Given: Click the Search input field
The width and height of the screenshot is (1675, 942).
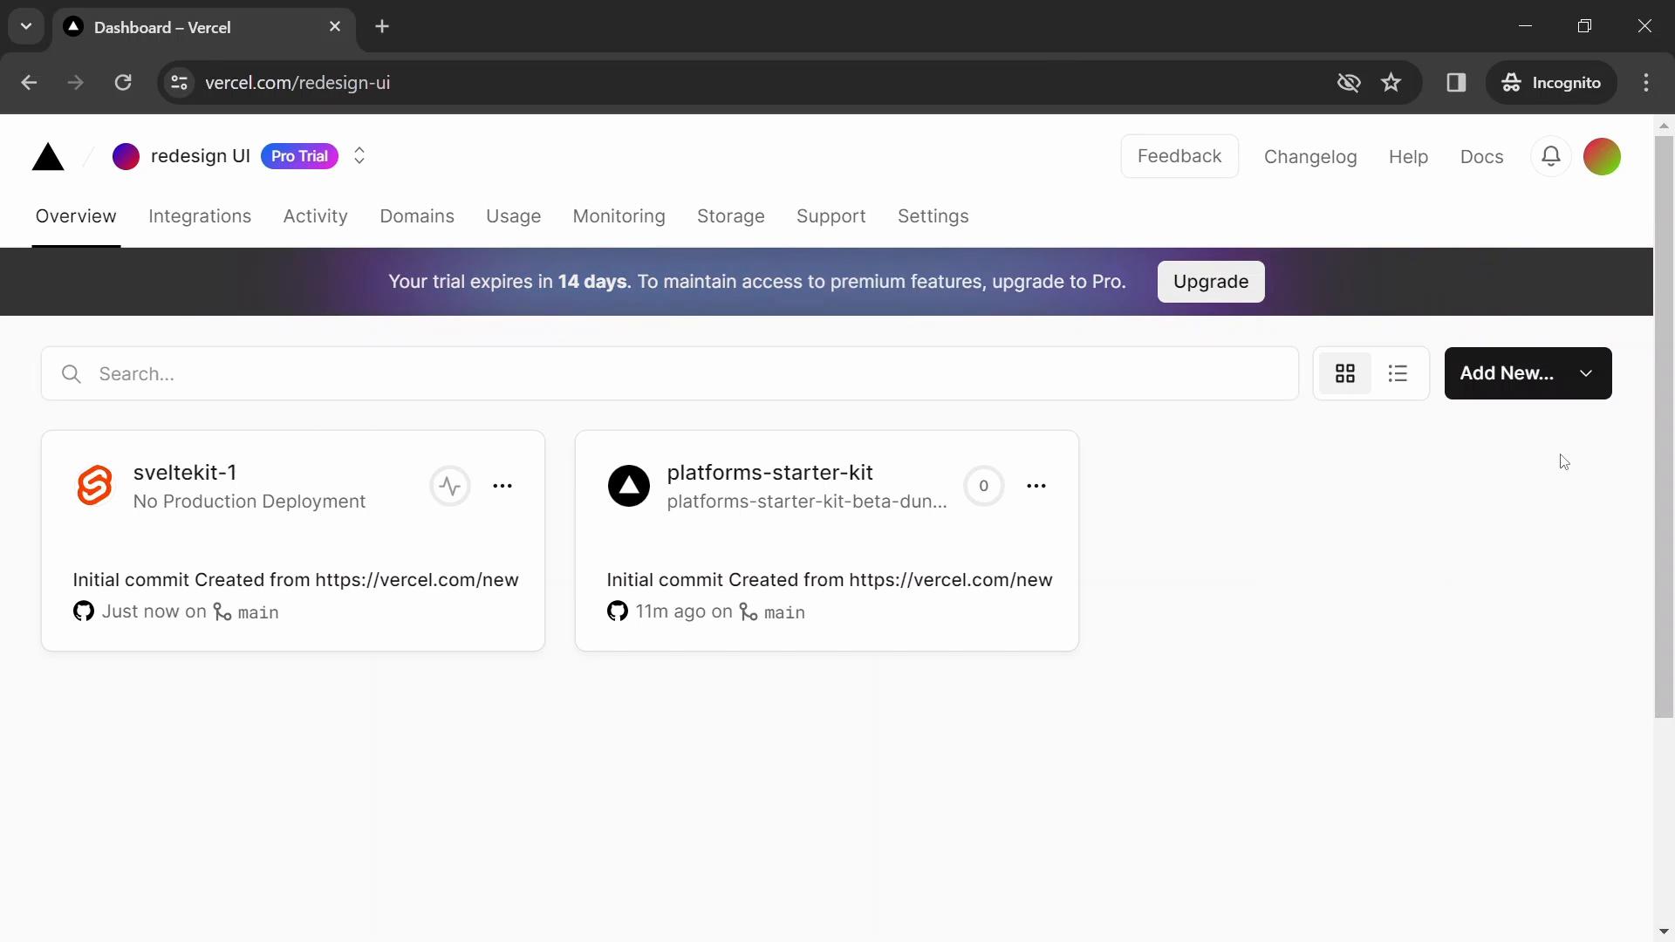Looking at the screenshot, I should [x=671, y=372].
